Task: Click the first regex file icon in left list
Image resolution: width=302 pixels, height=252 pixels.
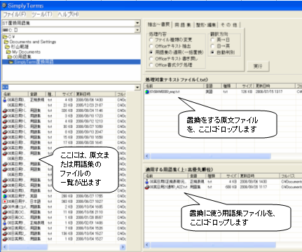Action: (5, 100)
